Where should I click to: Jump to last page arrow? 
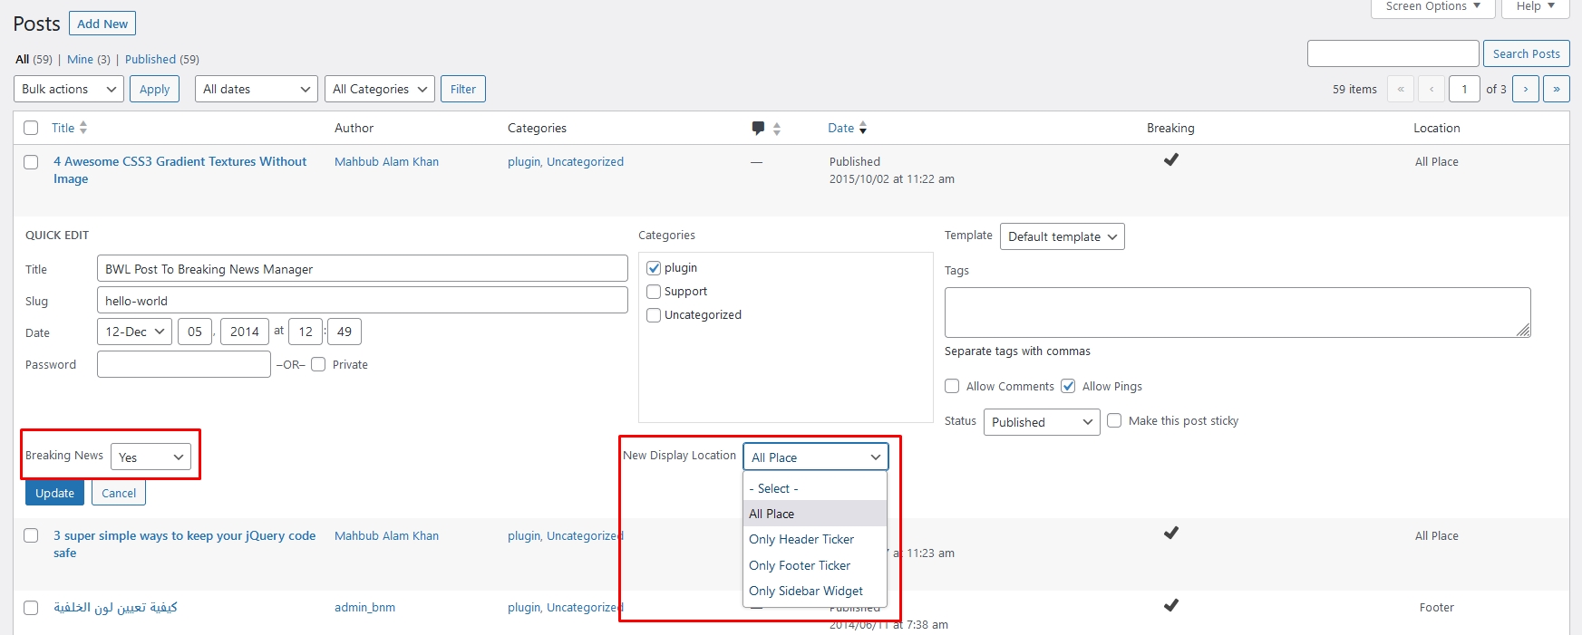coord(1557,89)
